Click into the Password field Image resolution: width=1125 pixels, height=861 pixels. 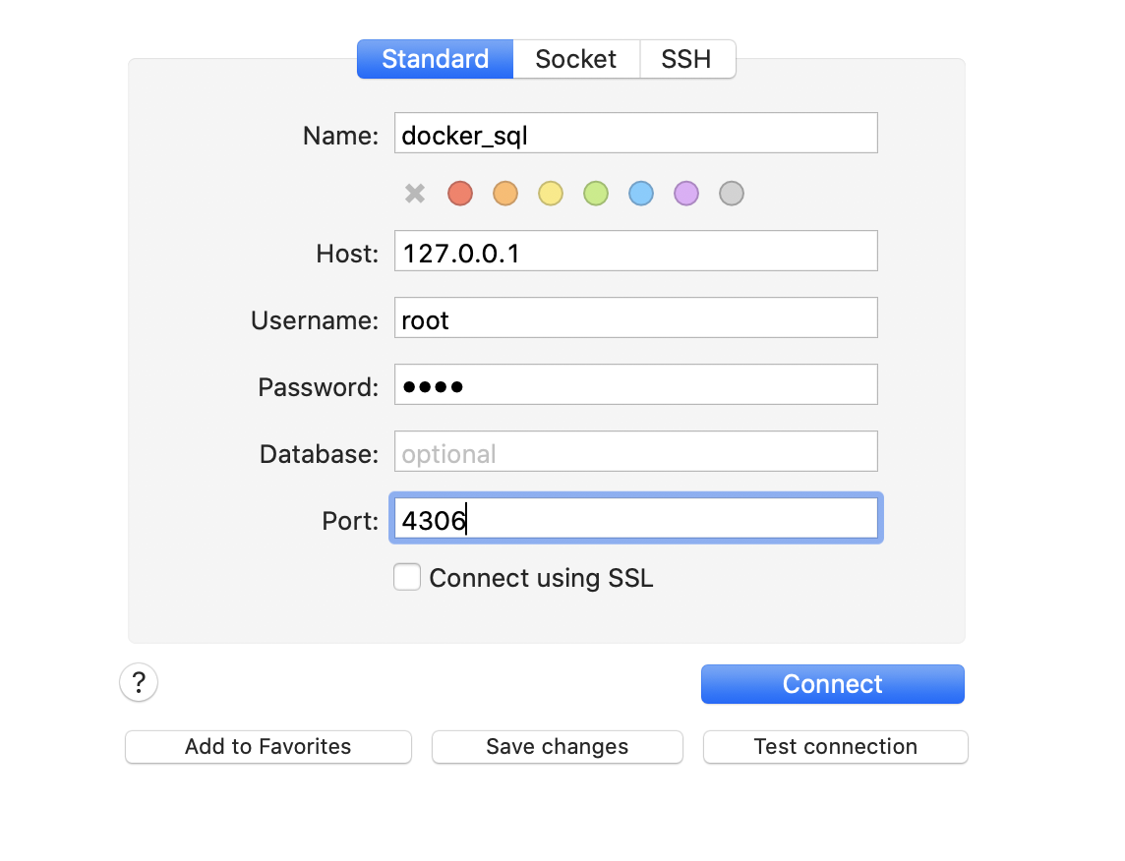635,385
